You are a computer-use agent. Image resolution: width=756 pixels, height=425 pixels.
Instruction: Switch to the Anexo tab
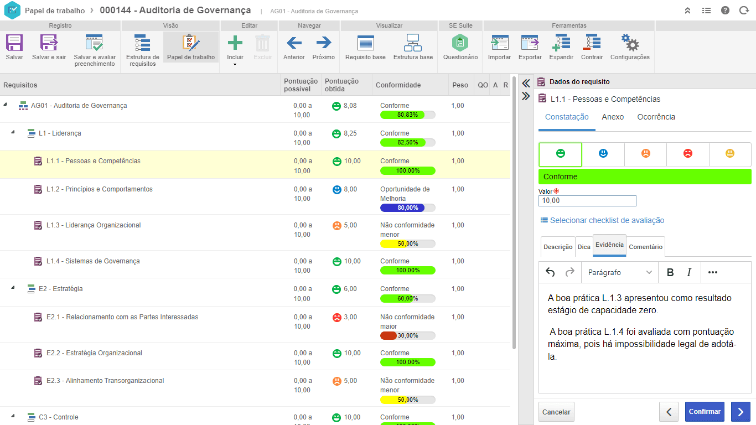pos(613,117)
